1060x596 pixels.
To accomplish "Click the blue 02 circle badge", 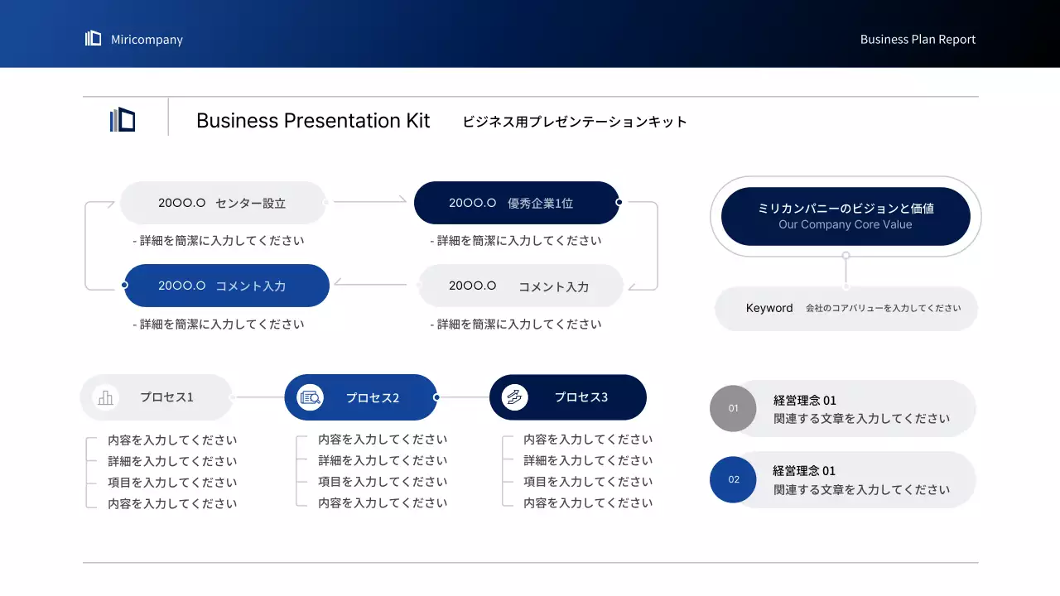I will coord(733,480).
